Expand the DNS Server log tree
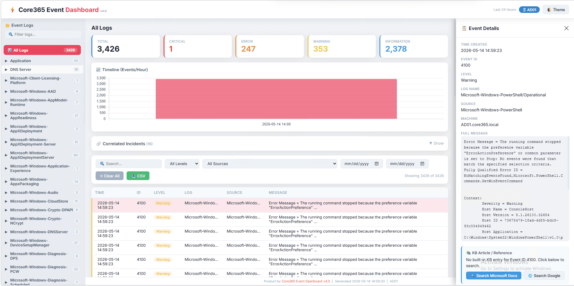This screenshot has height=286, width=574. [6, 70]
